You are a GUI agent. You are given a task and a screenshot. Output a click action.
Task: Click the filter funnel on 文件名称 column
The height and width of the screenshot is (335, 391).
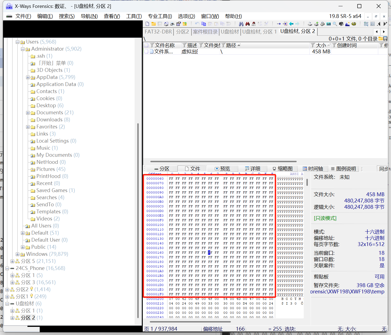pos(152,45)
